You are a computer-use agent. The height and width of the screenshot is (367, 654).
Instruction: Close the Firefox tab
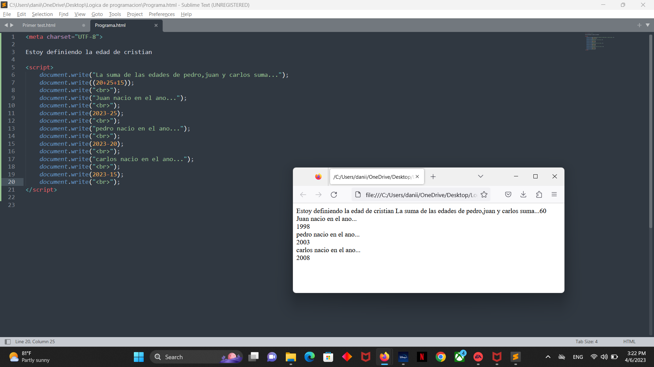coord(417,177)
